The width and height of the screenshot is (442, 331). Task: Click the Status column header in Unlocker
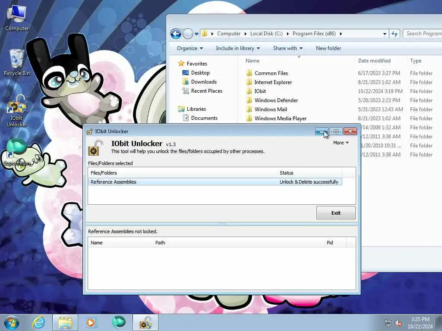tap(309, 173)
